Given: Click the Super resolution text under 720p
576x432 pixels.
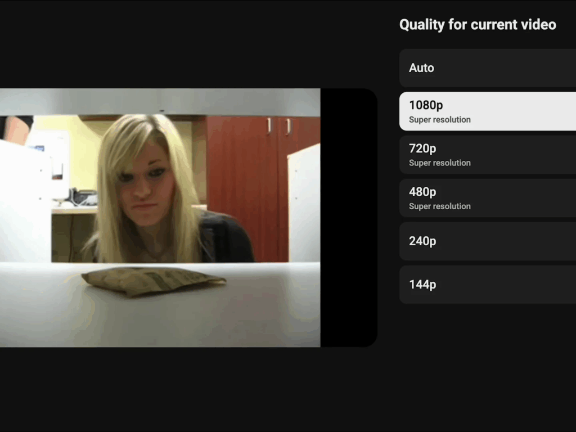Looking at the screenshot, I should 439,163.
